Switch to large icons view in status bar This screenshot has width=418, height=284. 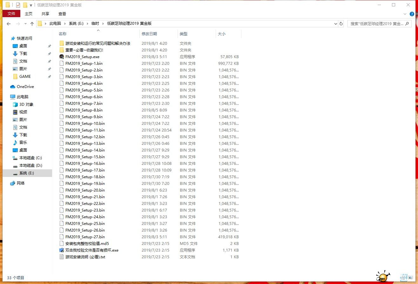411,278
